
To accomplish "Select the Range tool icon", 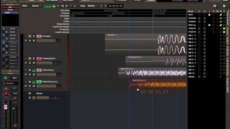I will coord(58,6).
